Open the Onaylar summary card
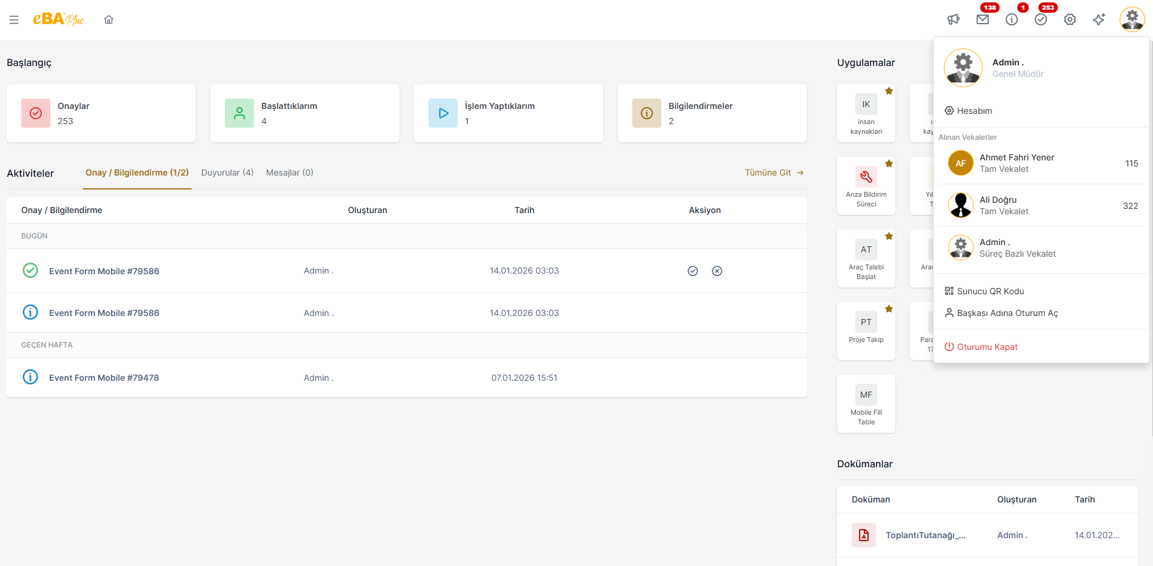Image resolution: width=1153 pixels, height=566 pixels. (x=101, y=113)
